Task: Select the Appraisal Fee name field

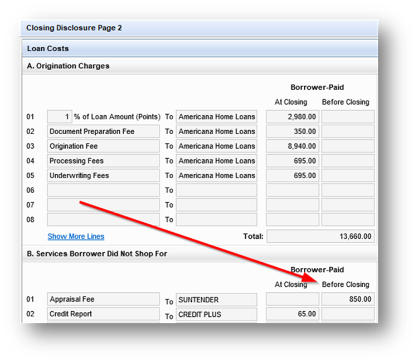Action: (103, 299)
